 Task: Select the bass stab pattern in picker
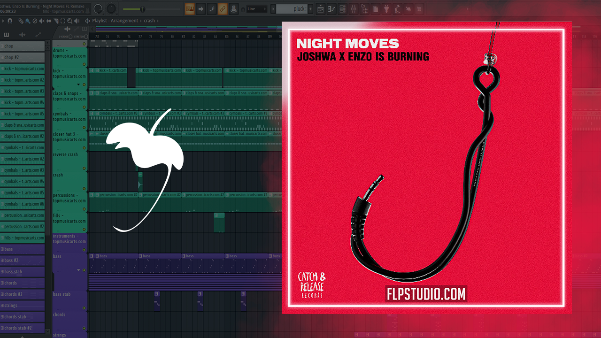(x=23, y=271)
